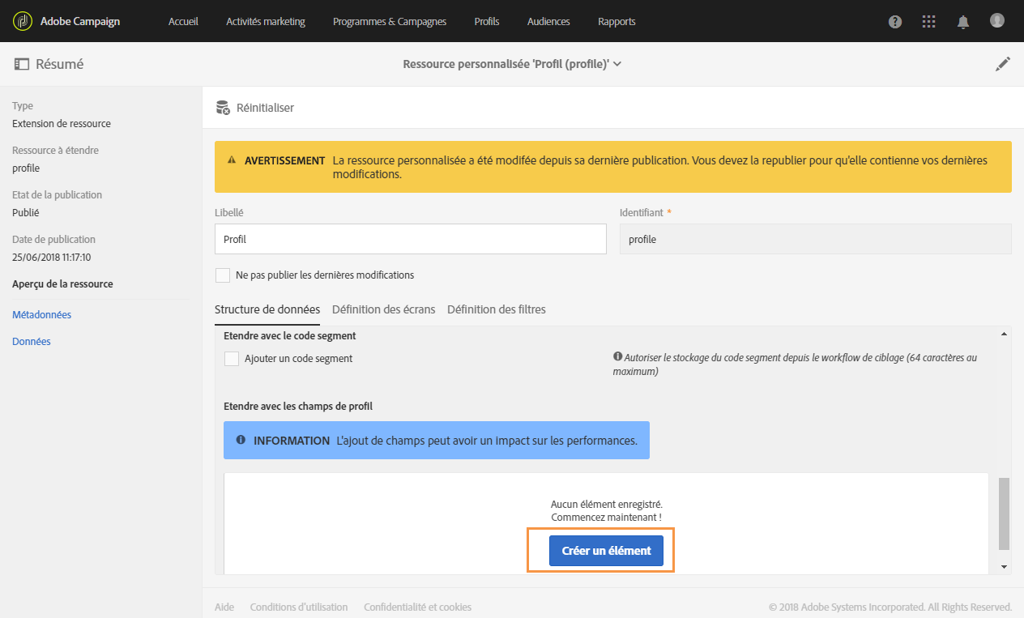
Task: Open the 'Métadonnées' link in sidebar
Action: point(42,315)
